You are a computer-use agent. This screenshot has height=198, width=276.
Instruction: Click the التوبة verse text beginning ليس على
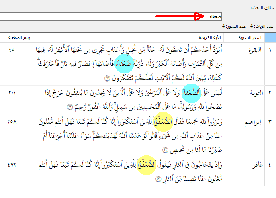pos(133,100)
